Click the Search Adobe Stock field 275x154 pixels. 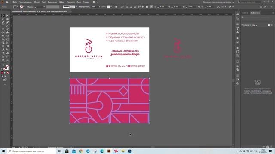coord(249,2)
